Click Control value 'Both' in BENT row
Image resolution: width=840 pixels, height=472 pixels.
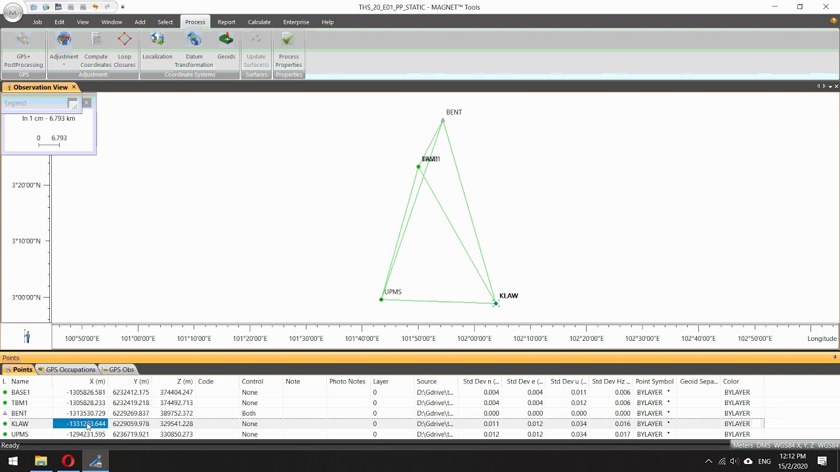pos(261,413)
